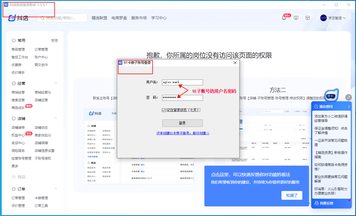Open 优惠券 in the sidebar
Viewport: 356px width, 216px height.
17,65
